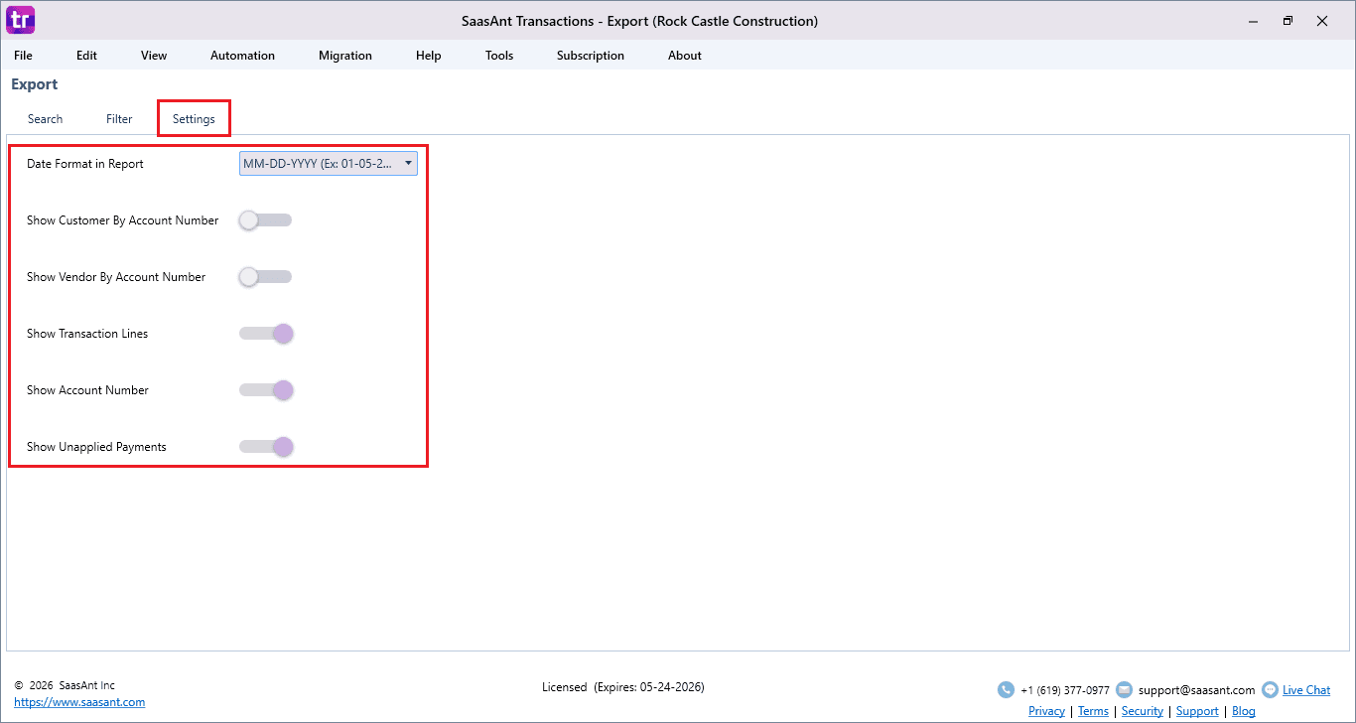Toggle Show Customer By Account Number
This screenshot has width=1356, height=723.
(x=265, y=220)
